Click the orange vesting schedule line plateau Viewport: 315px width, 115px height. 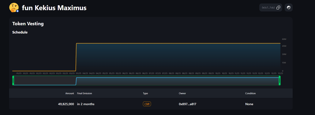(178, 43)
